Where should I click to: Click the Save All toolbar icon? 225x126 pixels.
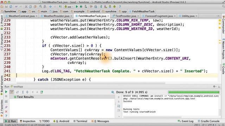pyautogui.click(x=6, y=7)
